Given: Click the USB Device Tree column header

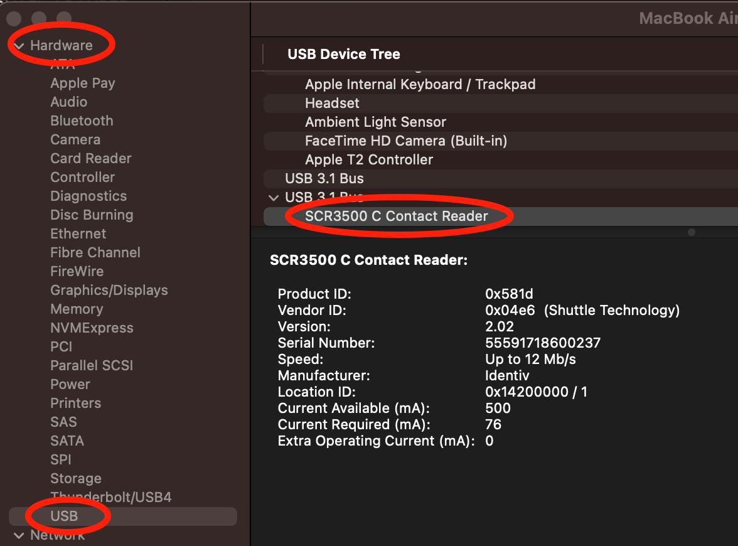Looking at the screenshot, I should [x=344, y=55].
